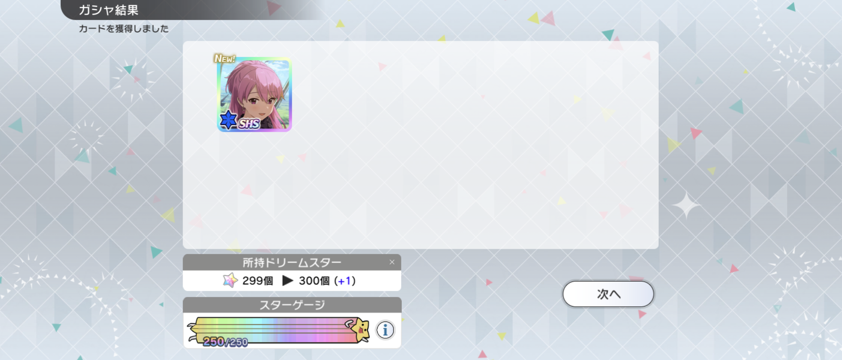Click the rainbow Star Gauge bar
Image resolution: width=842 pixels, height=360 pixels.
point(276,330)
